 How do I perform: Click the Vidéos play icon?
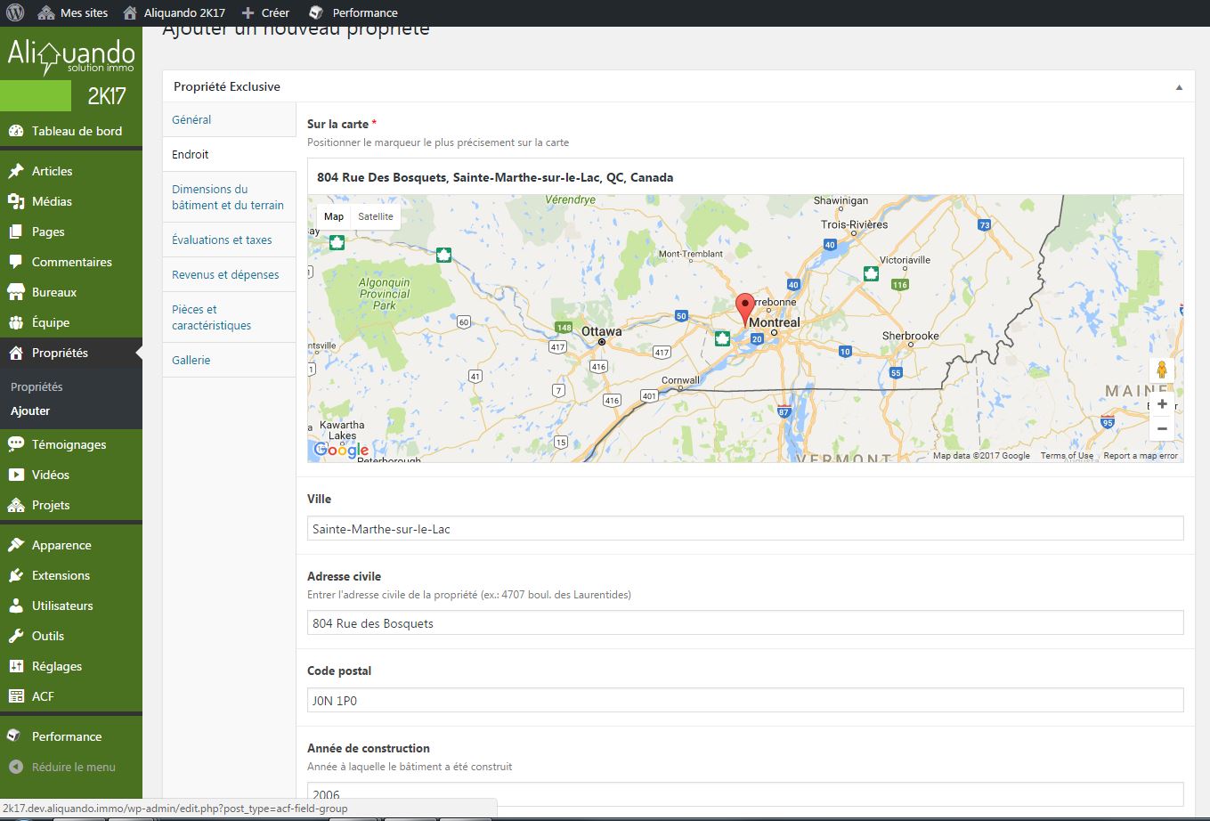click(16, 475)
